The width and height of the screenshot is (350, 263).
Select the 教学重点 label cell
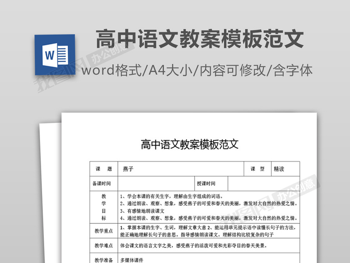point(104,231)
